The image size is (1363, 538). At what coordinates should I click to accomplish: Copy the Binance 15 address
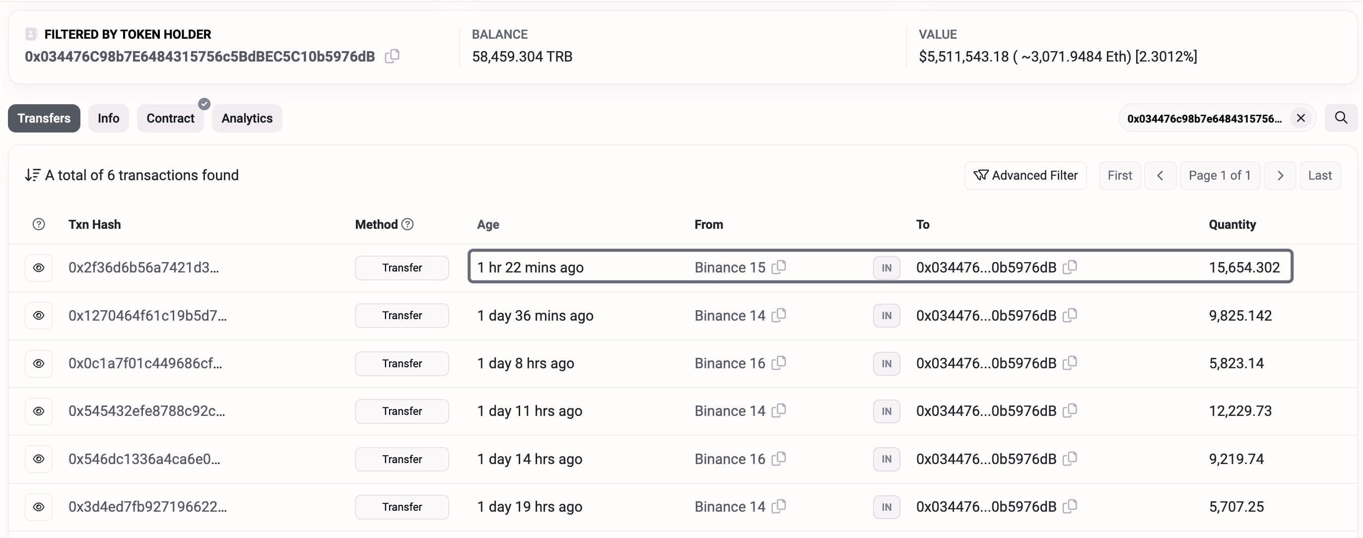779,267
